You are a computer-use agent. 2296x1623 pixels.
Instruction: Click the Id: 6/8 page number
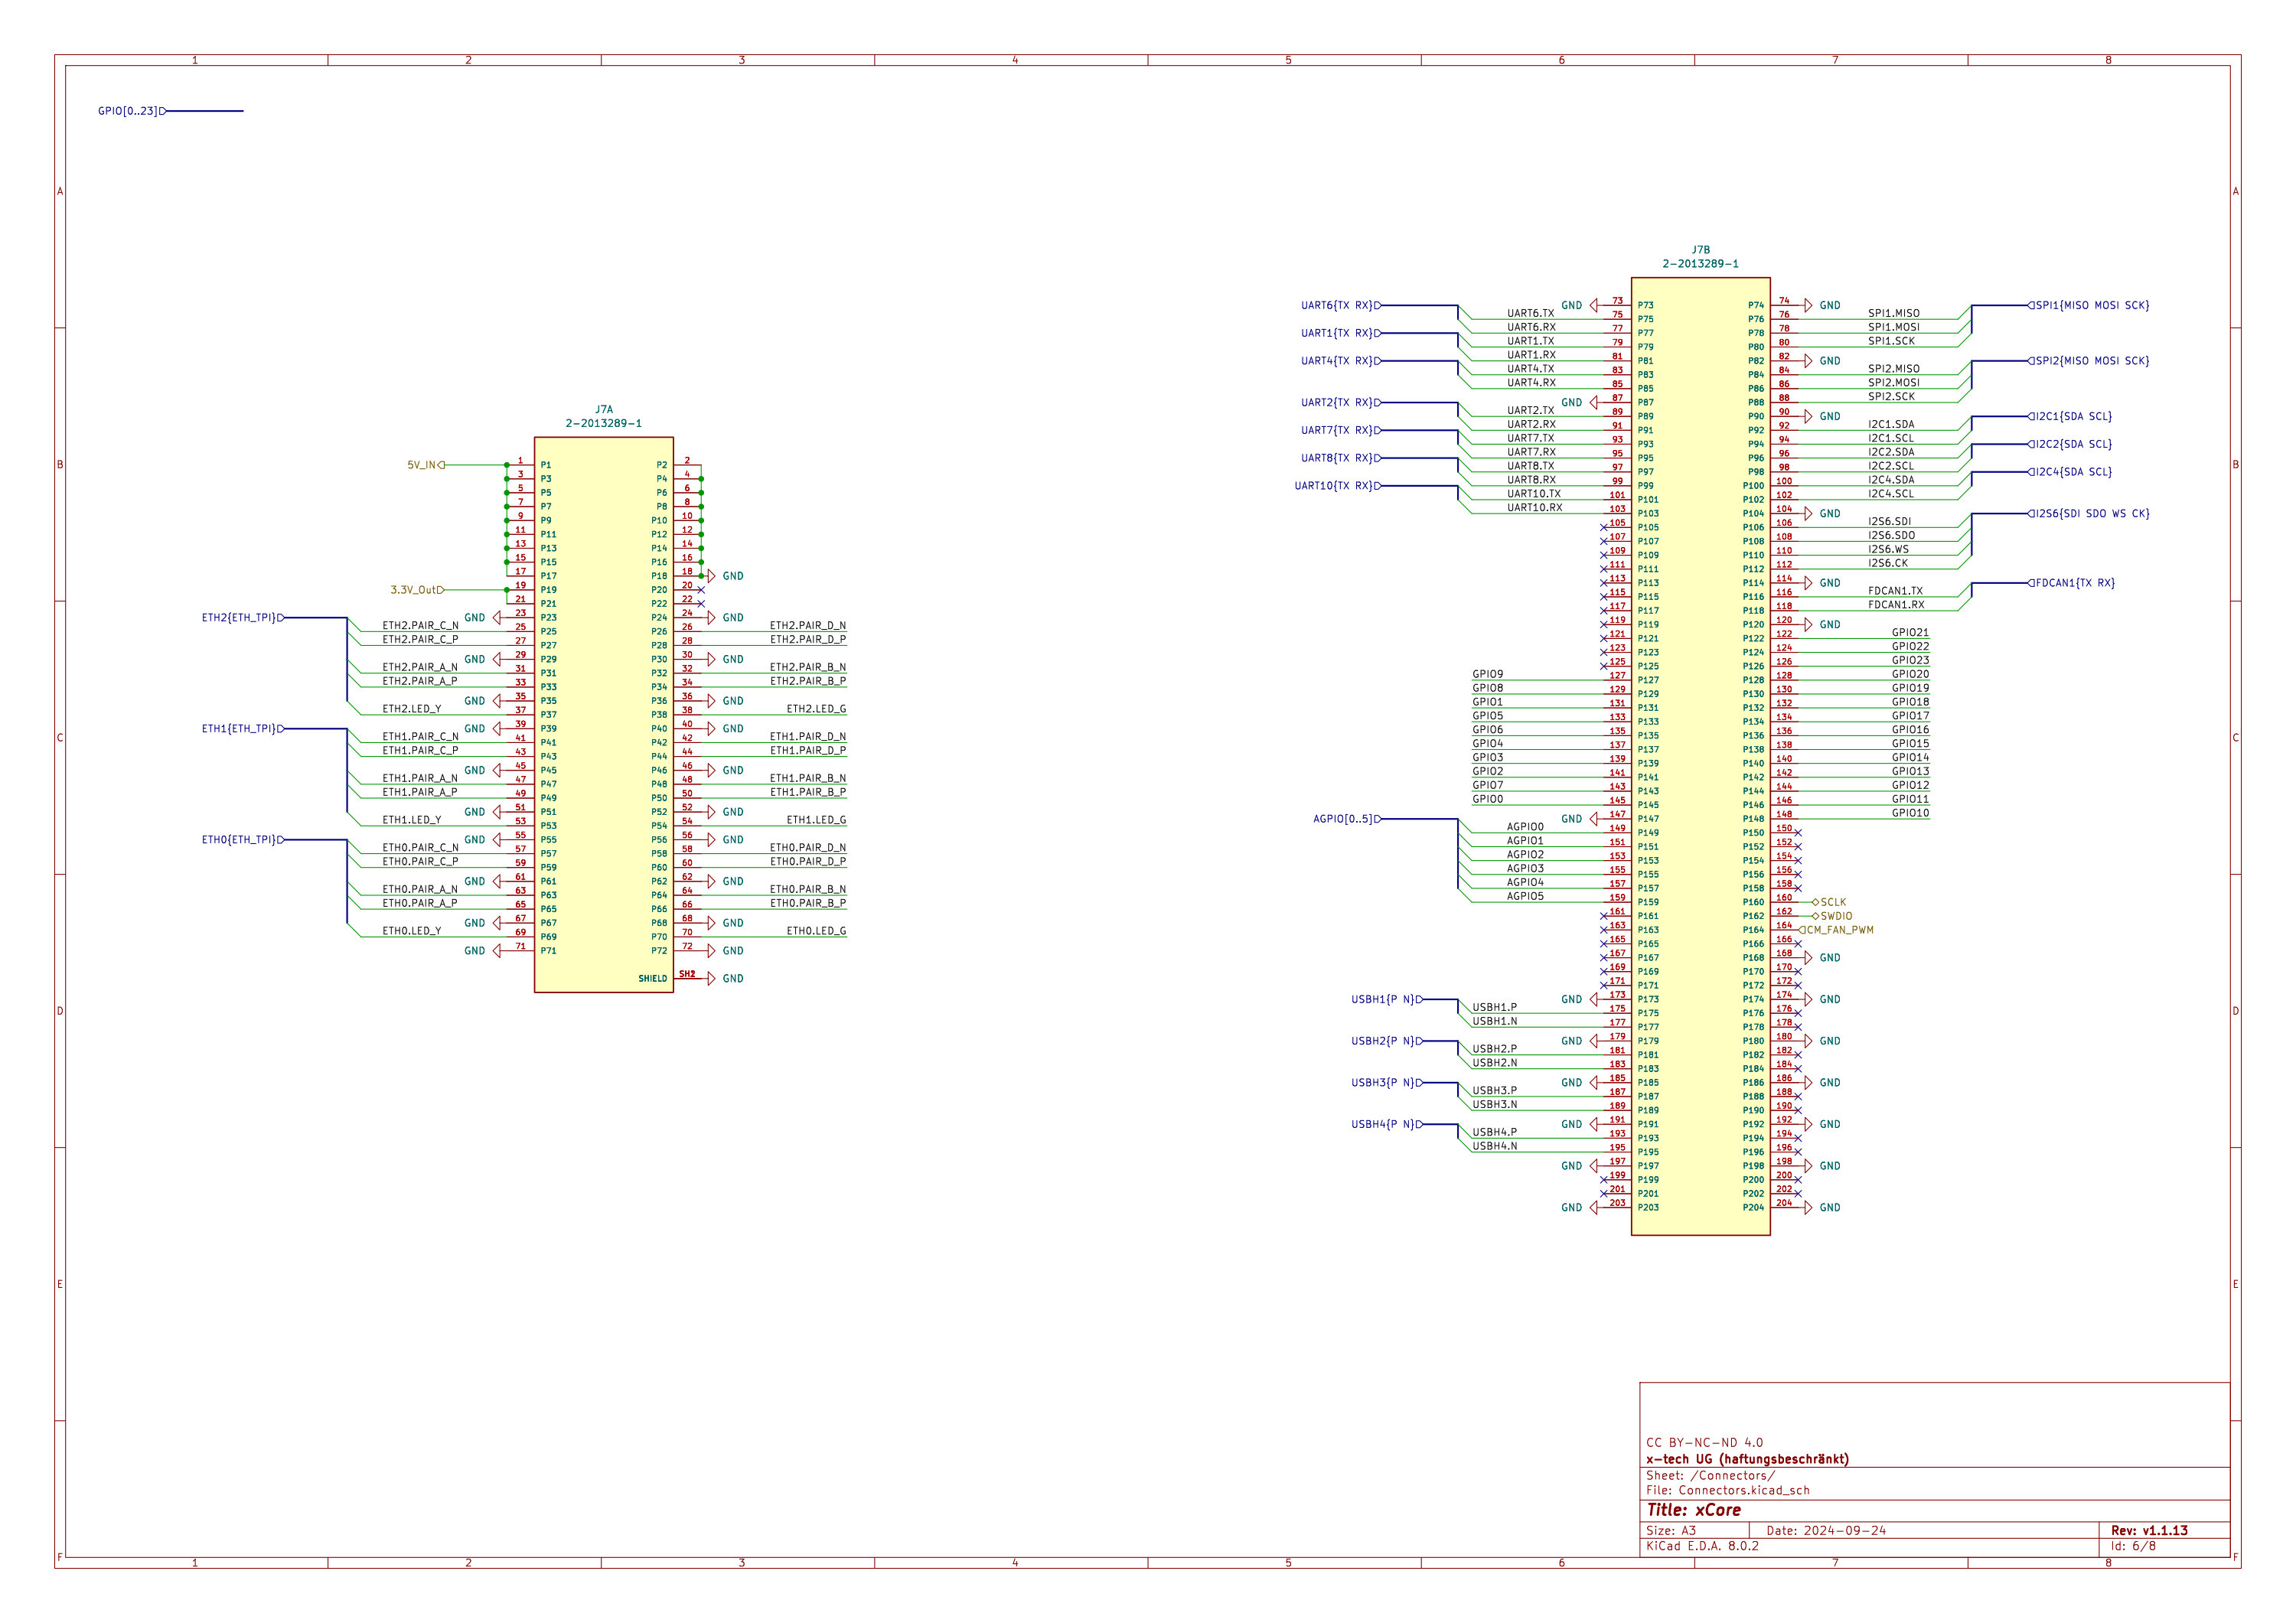[x=2134, y=1546]
